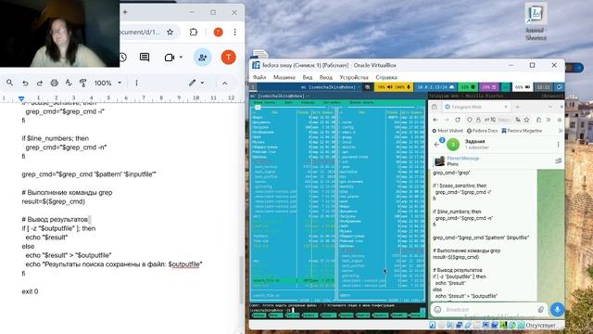Screen dimensions: 593x334
Task: Open the Fedora Magazine bookmark
Action: 522,131
